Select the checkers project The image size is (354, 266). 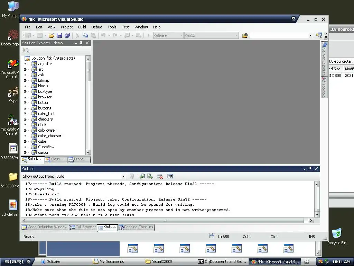(x=45, y=119)
